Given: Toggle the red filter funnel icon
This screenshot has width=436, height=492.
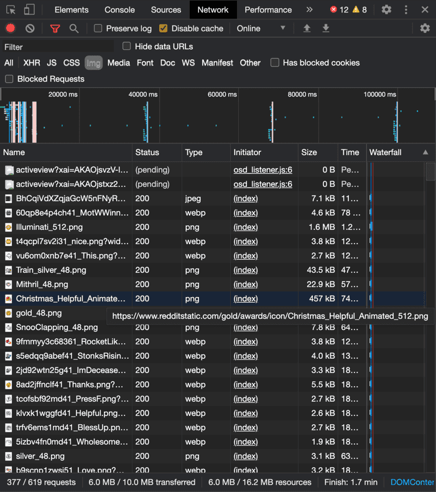Looking at the screenshot, I should point(55,29).
